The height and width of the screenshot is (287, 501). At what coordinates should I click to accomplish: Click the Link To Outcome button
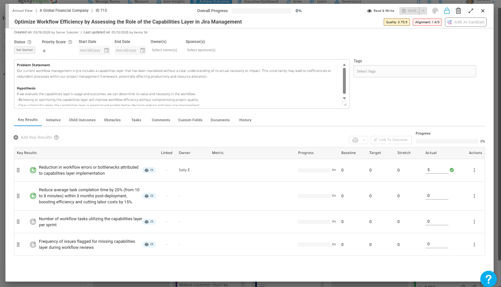pos(391,140)
